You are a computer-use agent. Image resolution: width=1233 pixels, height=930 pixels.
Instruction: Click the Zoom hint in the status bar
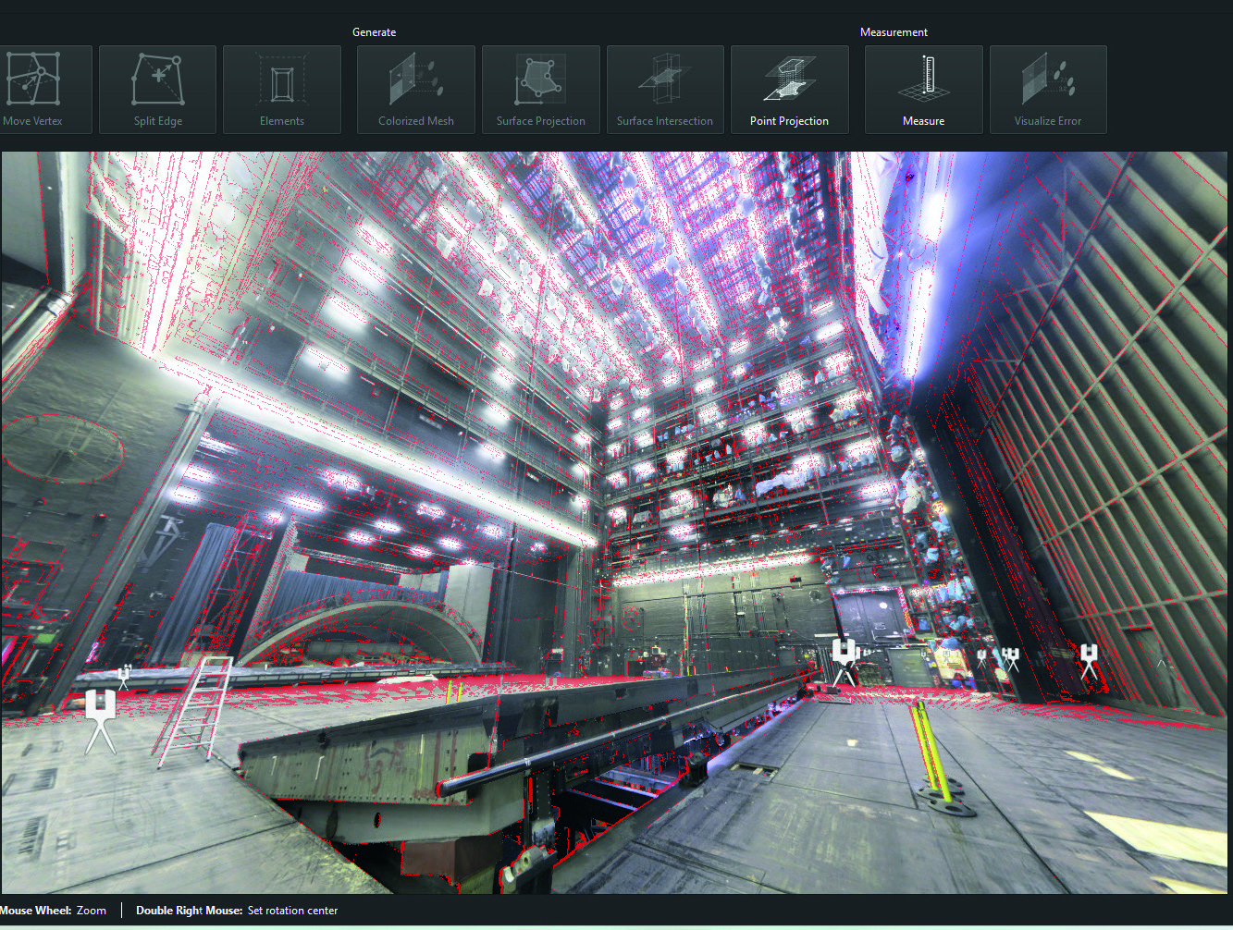click(x=91, y=910)
